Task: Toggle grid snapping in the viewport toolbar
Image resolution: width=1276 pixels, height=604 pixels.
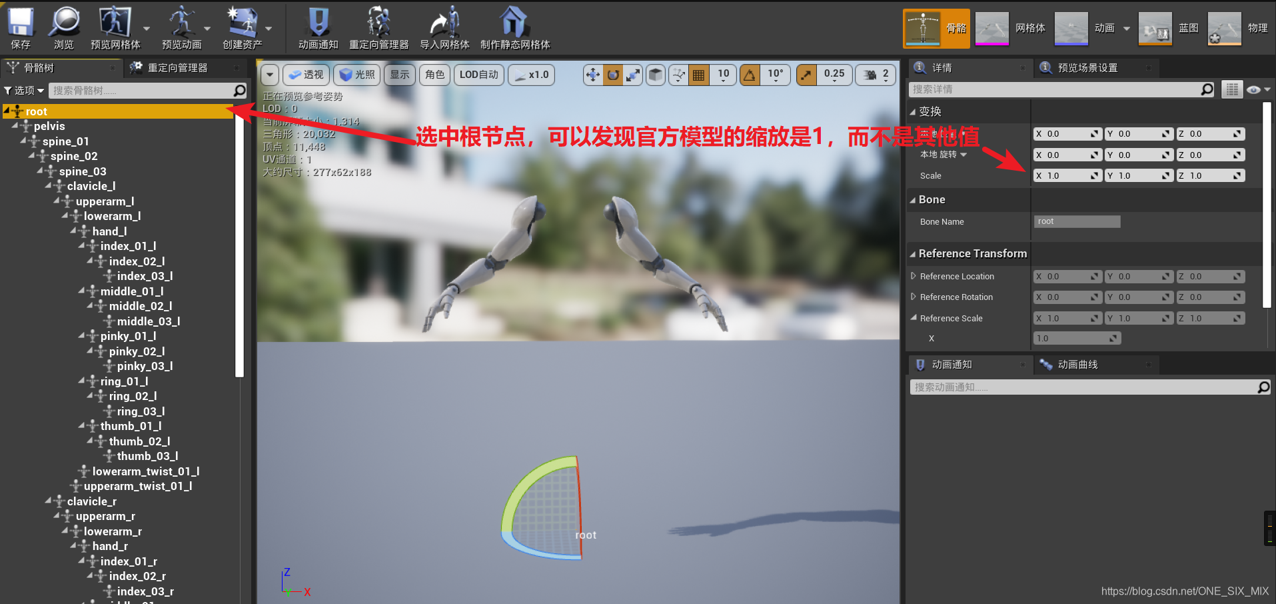Action: (x=698, y=75)
